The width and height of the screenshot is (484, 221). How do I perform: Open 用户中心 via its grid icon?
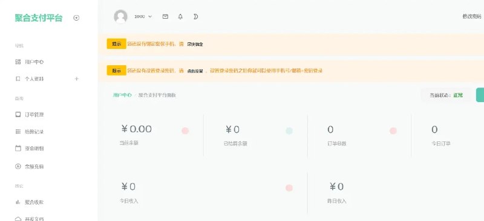[18, 62]
